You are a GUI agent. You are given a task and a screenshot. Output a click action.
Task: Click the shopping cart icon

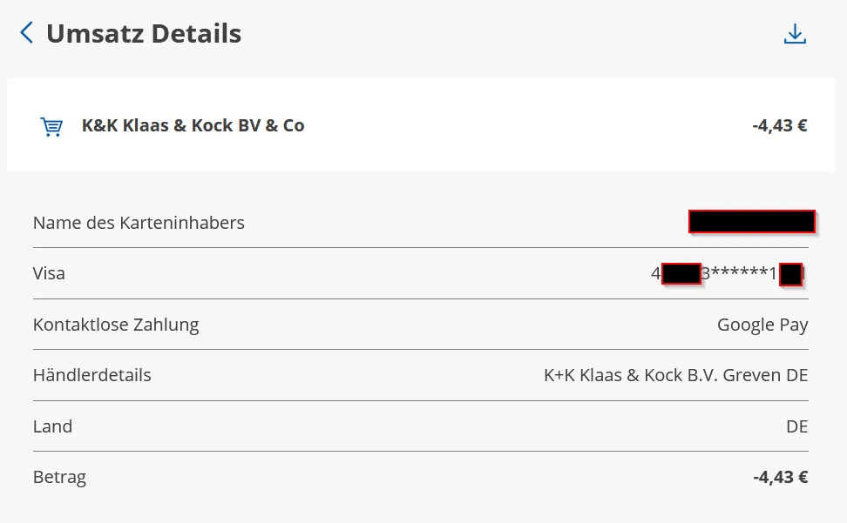pyautogui.click(x=51, y=127)
